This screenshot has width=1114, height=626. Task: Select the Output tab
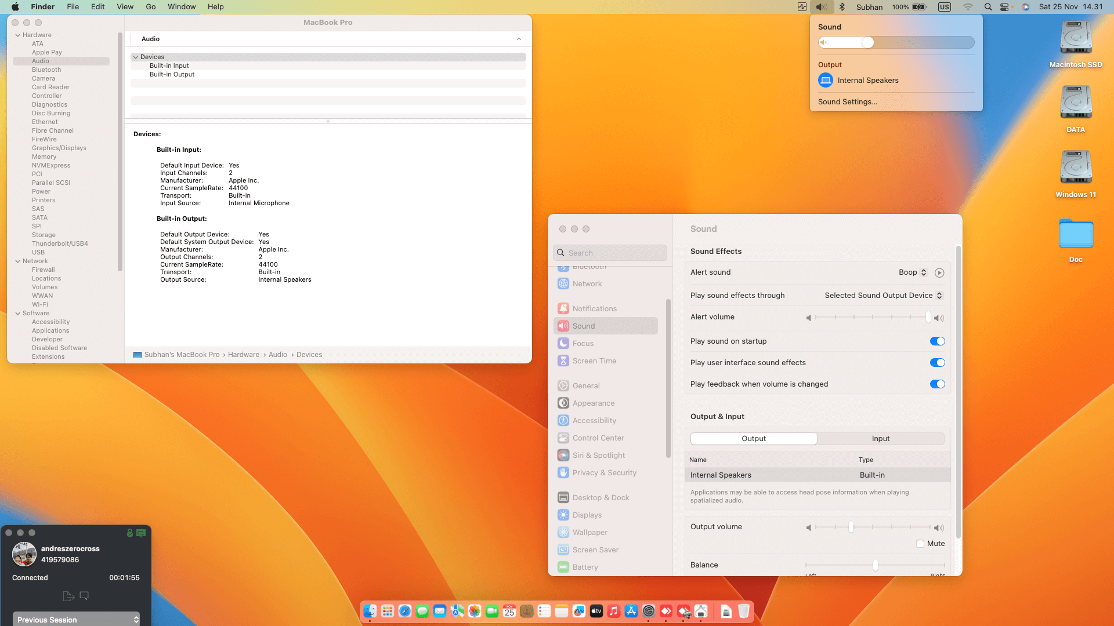754,438
